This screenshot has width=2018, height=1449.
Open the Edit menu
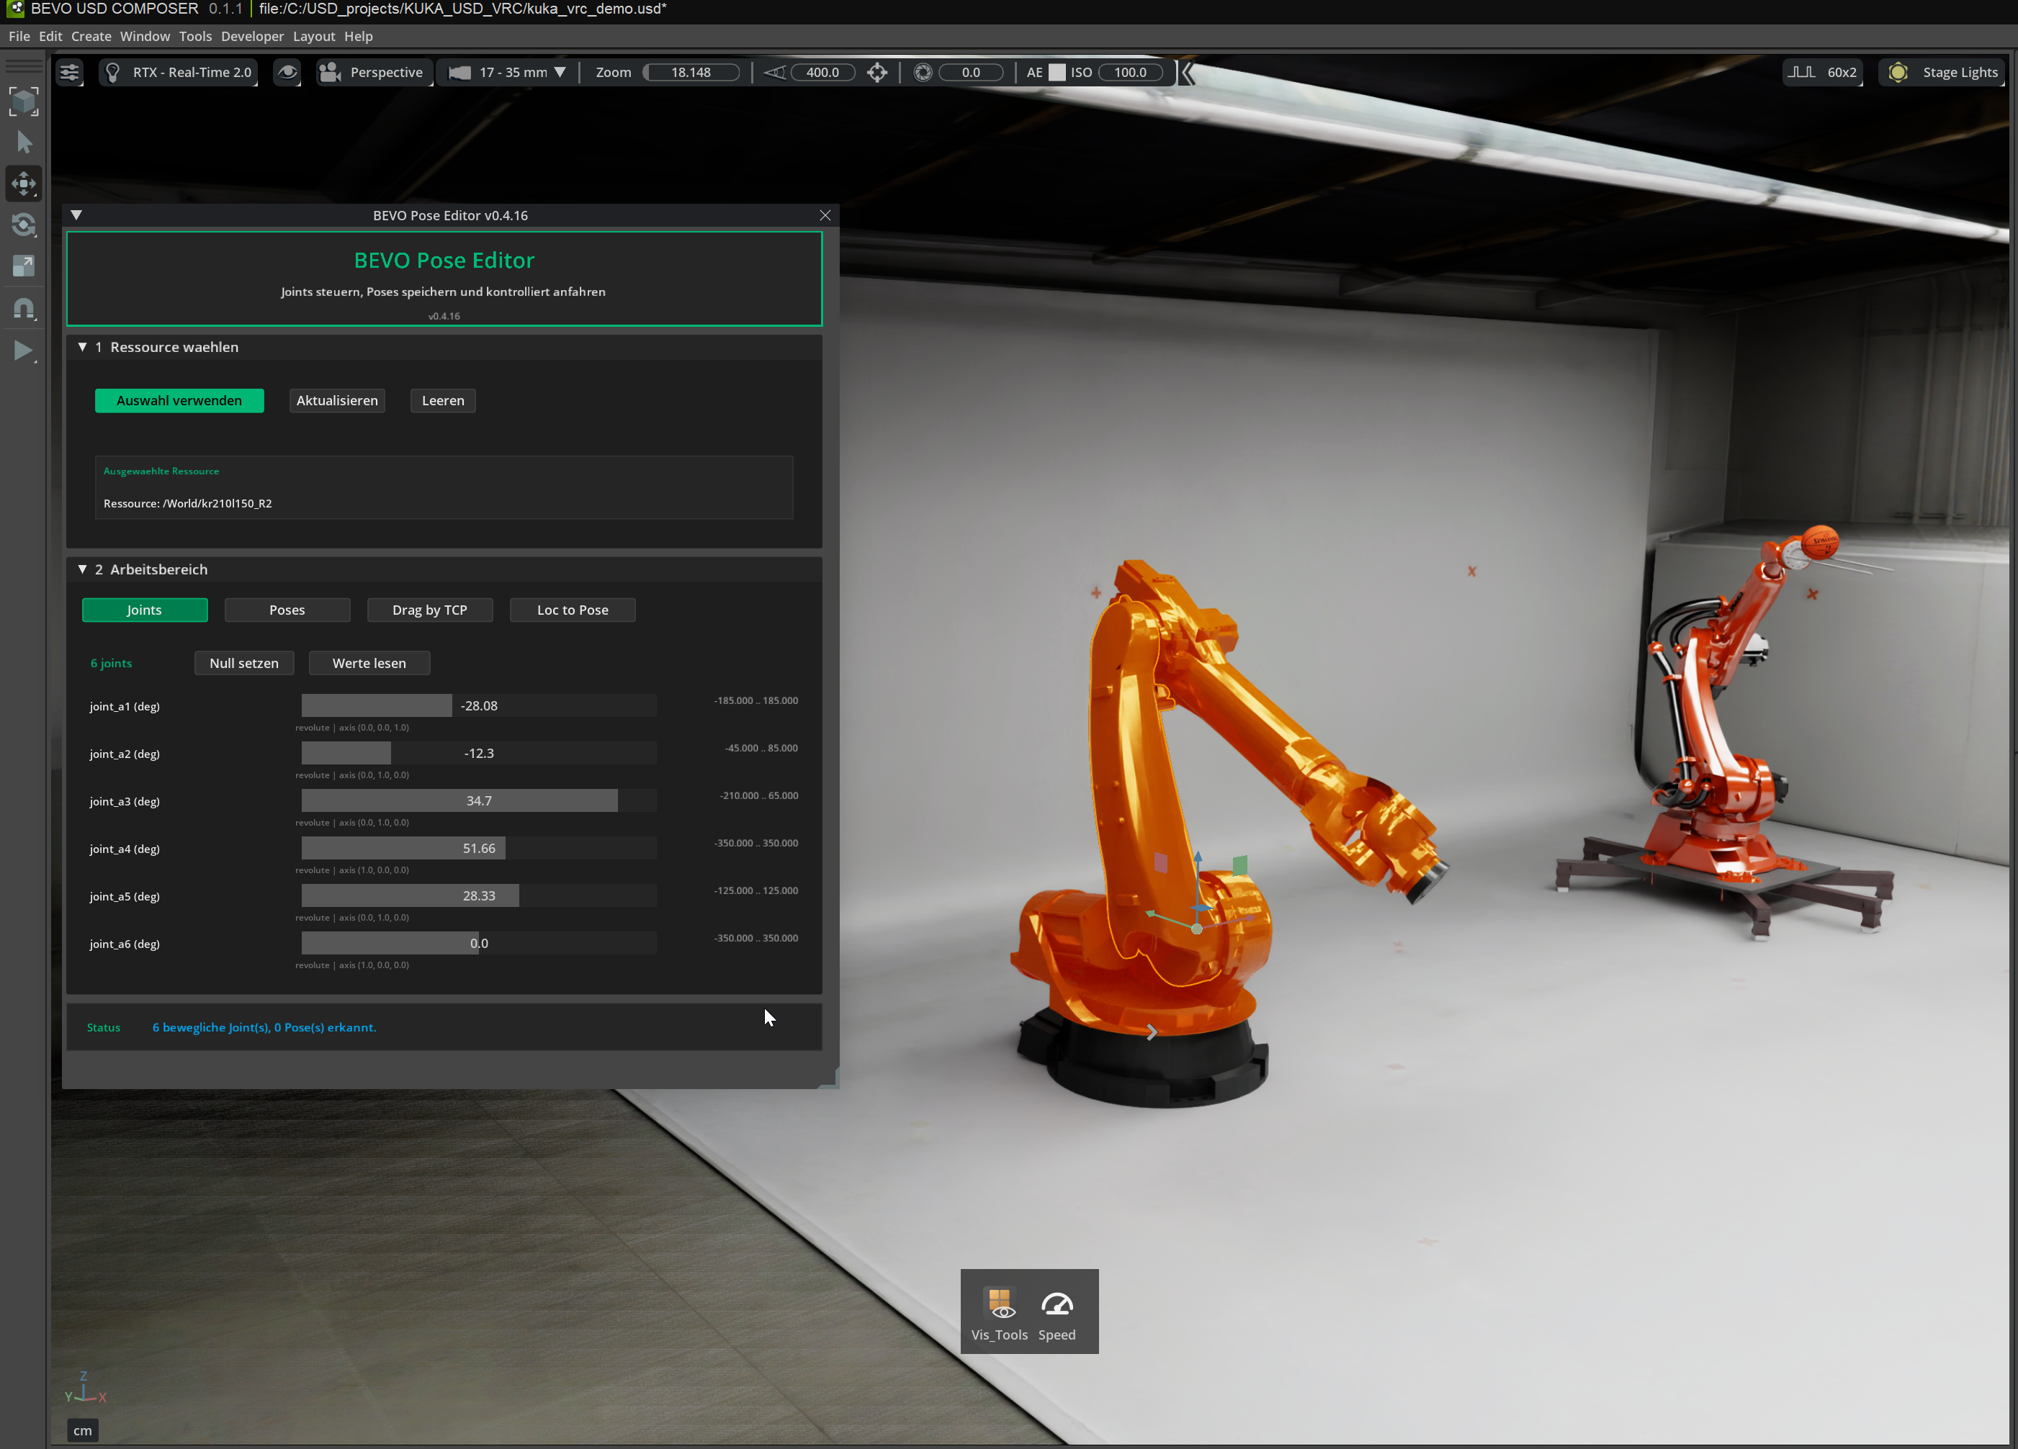click(50, 37)
